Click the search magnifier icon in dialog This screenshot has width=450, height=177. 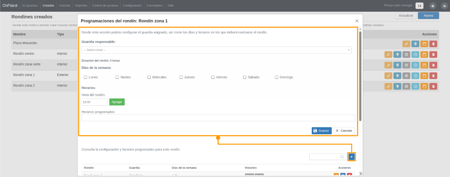tap(342, 157)
